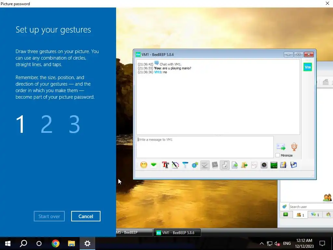
Task: Click the send file document icon
Action: (x=234, y=165)
